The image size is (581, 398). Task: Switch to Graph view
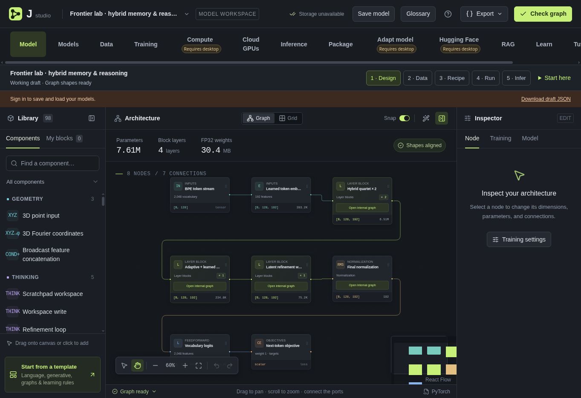tap(259, 118)
